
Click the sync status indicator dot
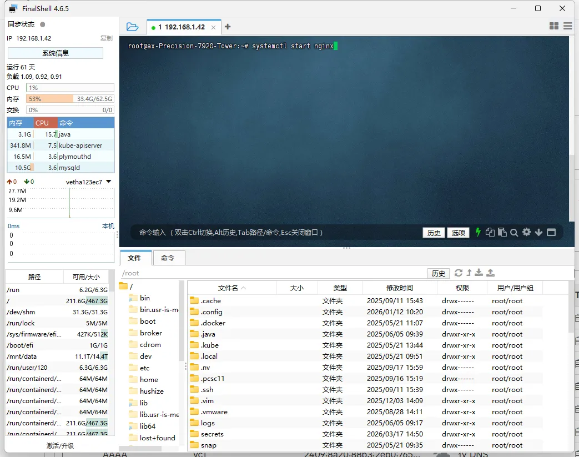[42, 24]
